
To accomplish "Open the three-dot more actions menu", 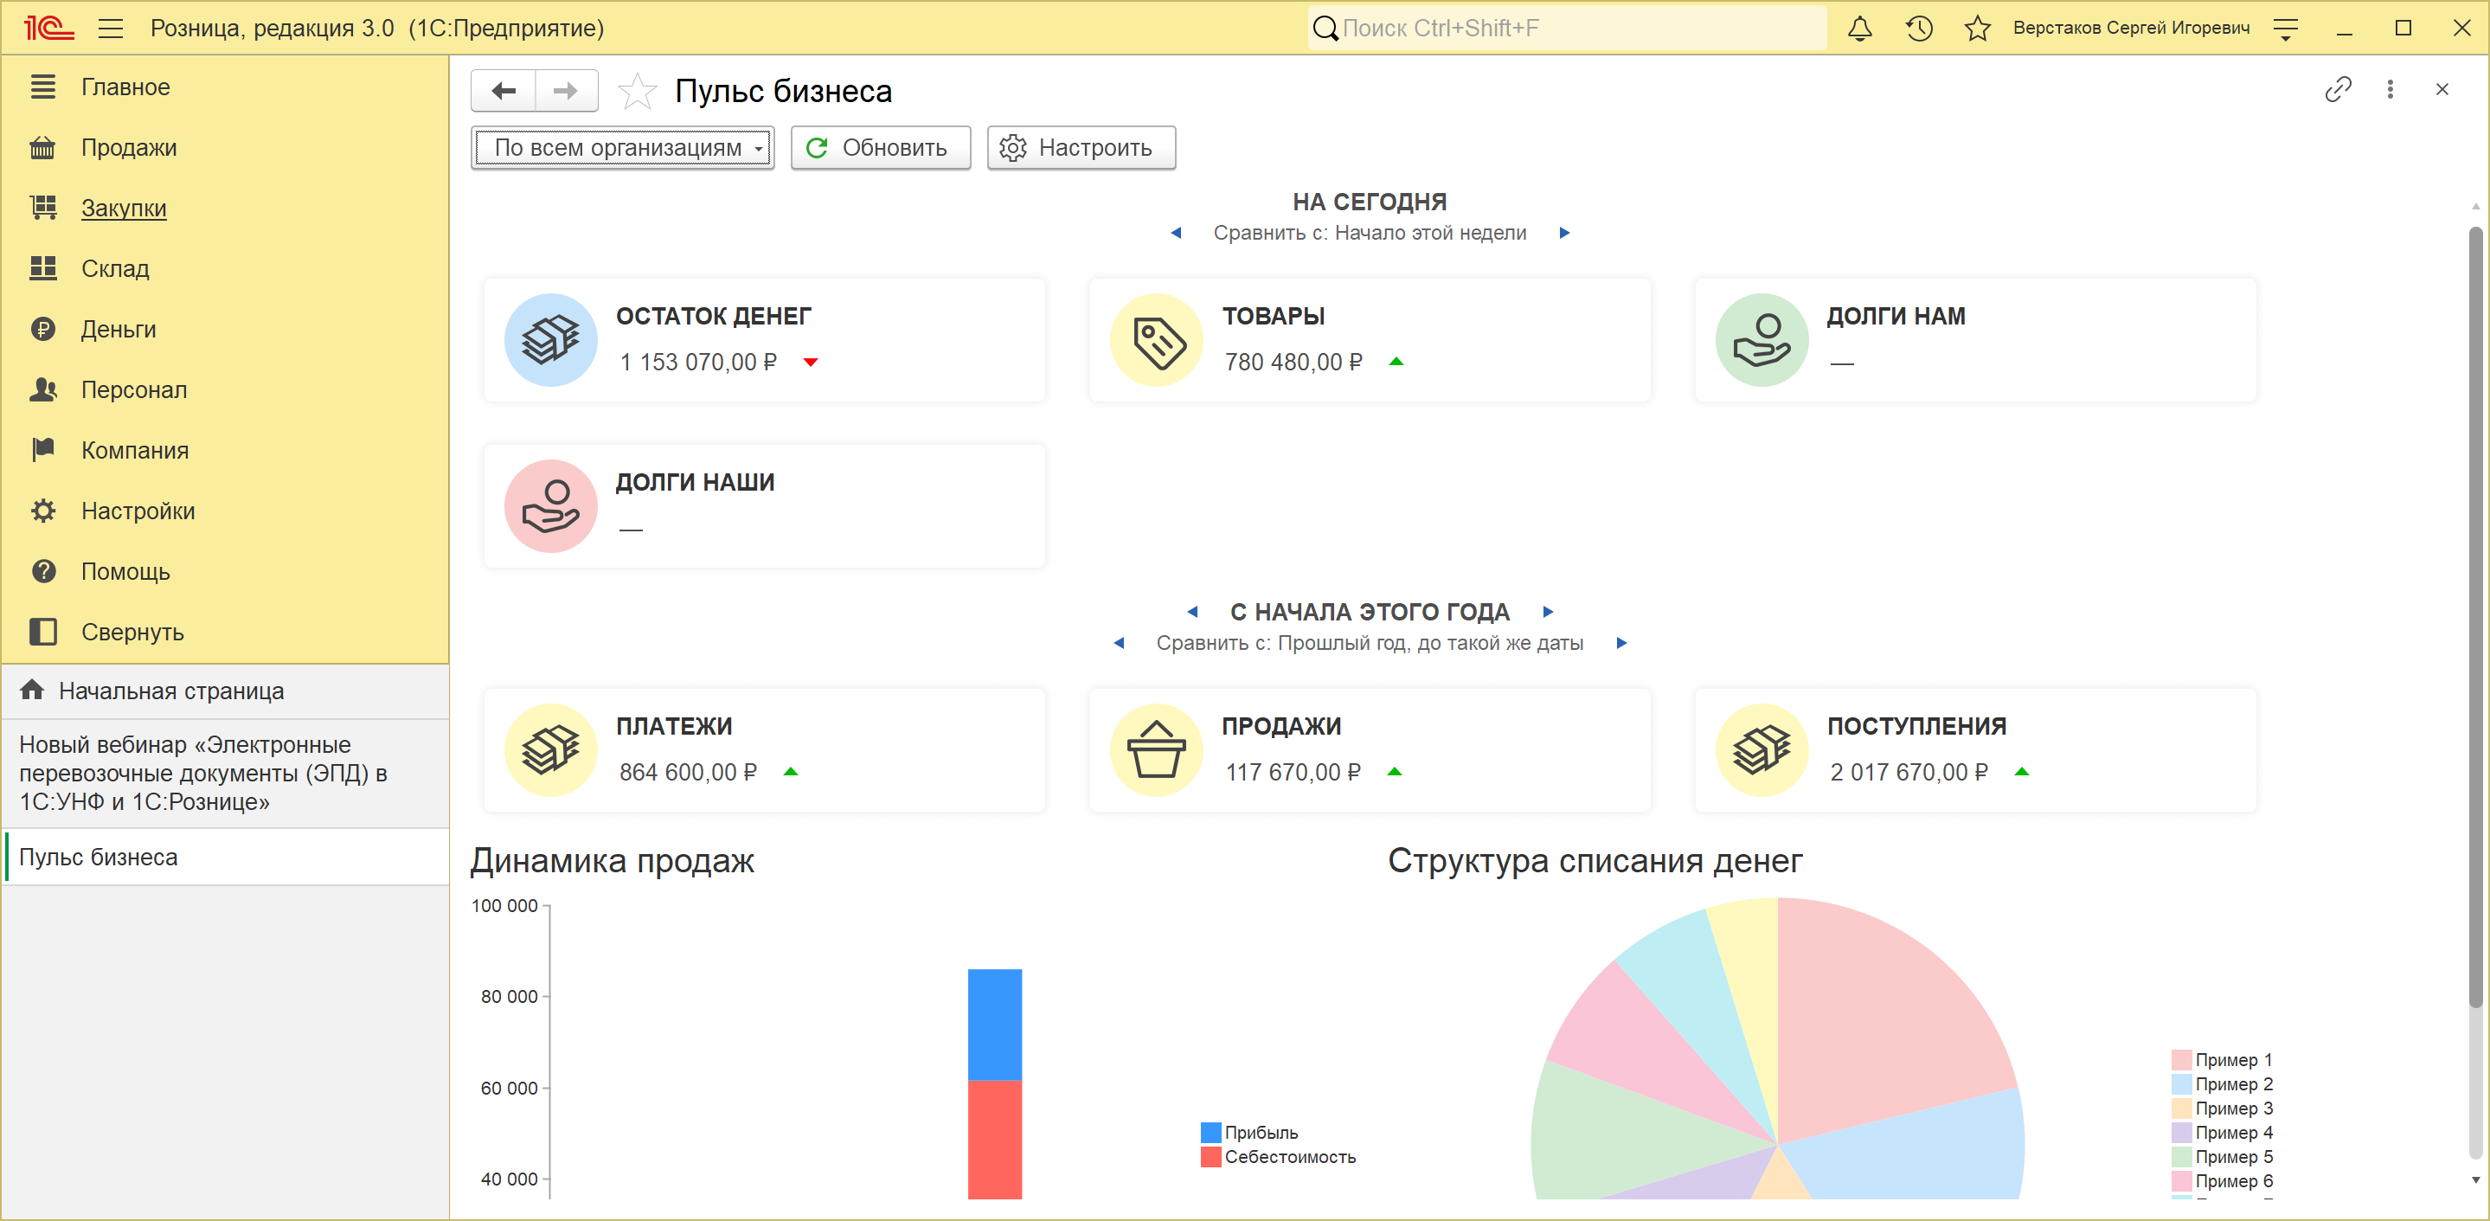I will [x=2390, y=90].
